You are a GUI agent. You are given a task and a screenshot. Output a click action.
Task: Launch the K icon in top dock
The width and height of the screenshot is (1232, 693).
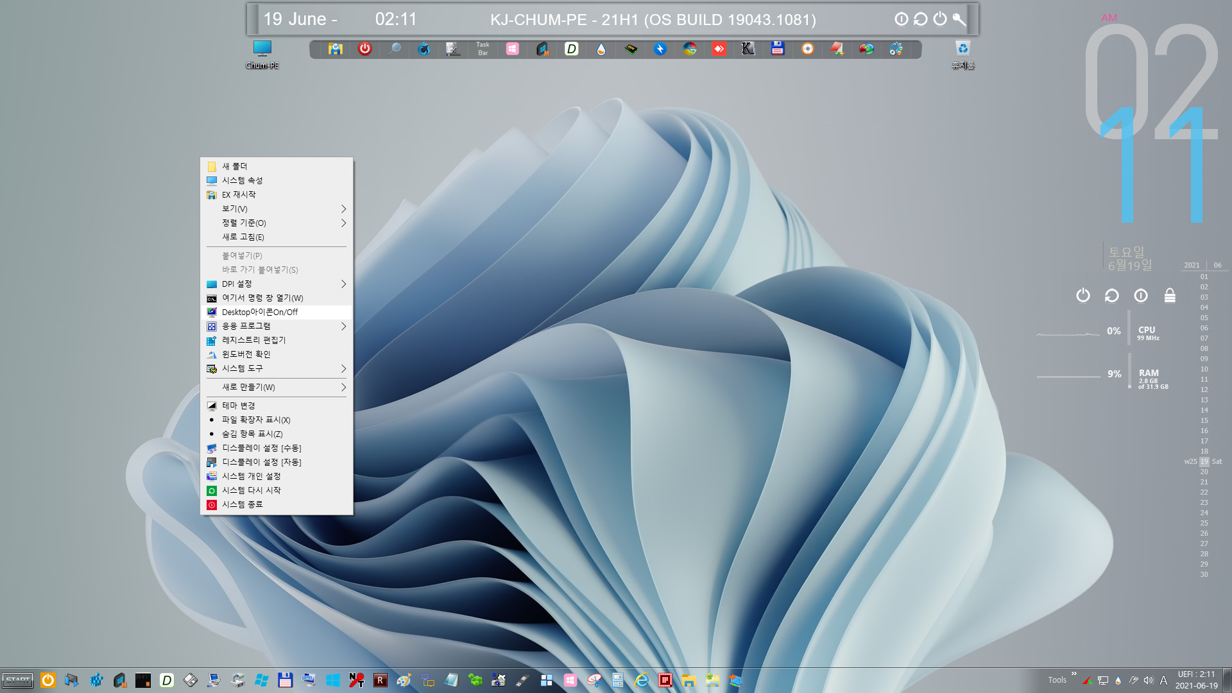pyautogui.click(x=748, y=49)
